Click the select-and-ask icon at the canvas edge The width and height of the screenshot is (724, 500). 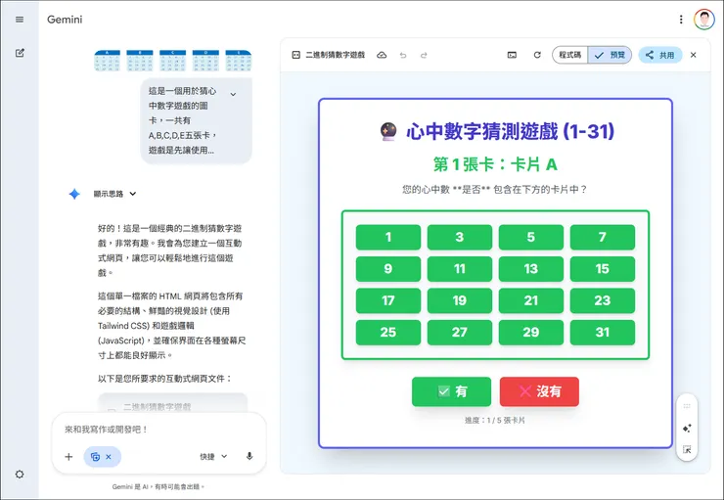(x=687, y=449)
